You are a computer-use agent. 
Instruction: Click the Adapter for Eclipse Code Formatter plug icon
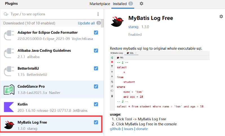tap(9, 35)
